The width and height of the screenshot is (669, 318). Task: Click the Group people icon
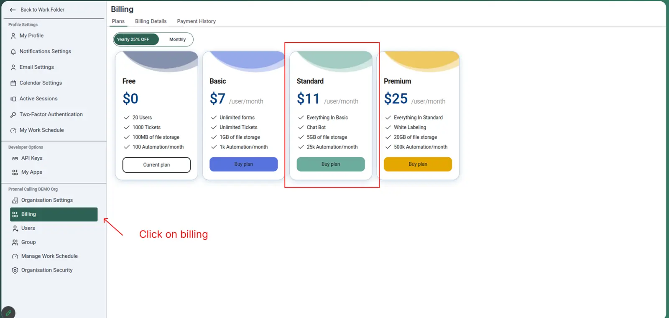pyautogui.click(x=15, y=242)
